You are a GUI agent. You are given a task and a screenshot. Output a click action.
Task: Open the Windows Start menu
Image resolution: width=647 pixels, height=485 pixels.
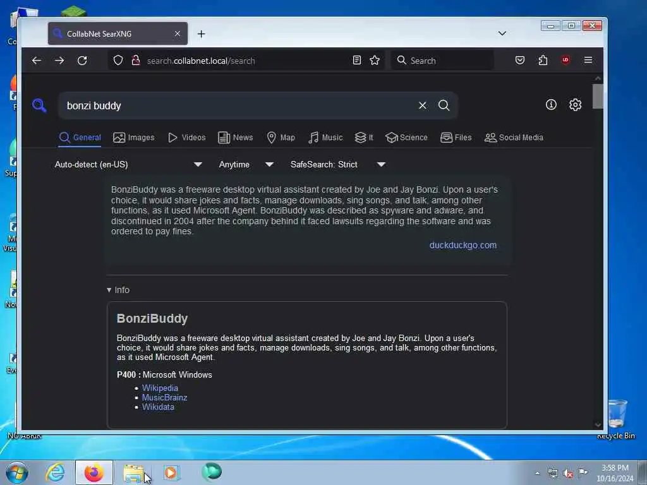point(17,472)
